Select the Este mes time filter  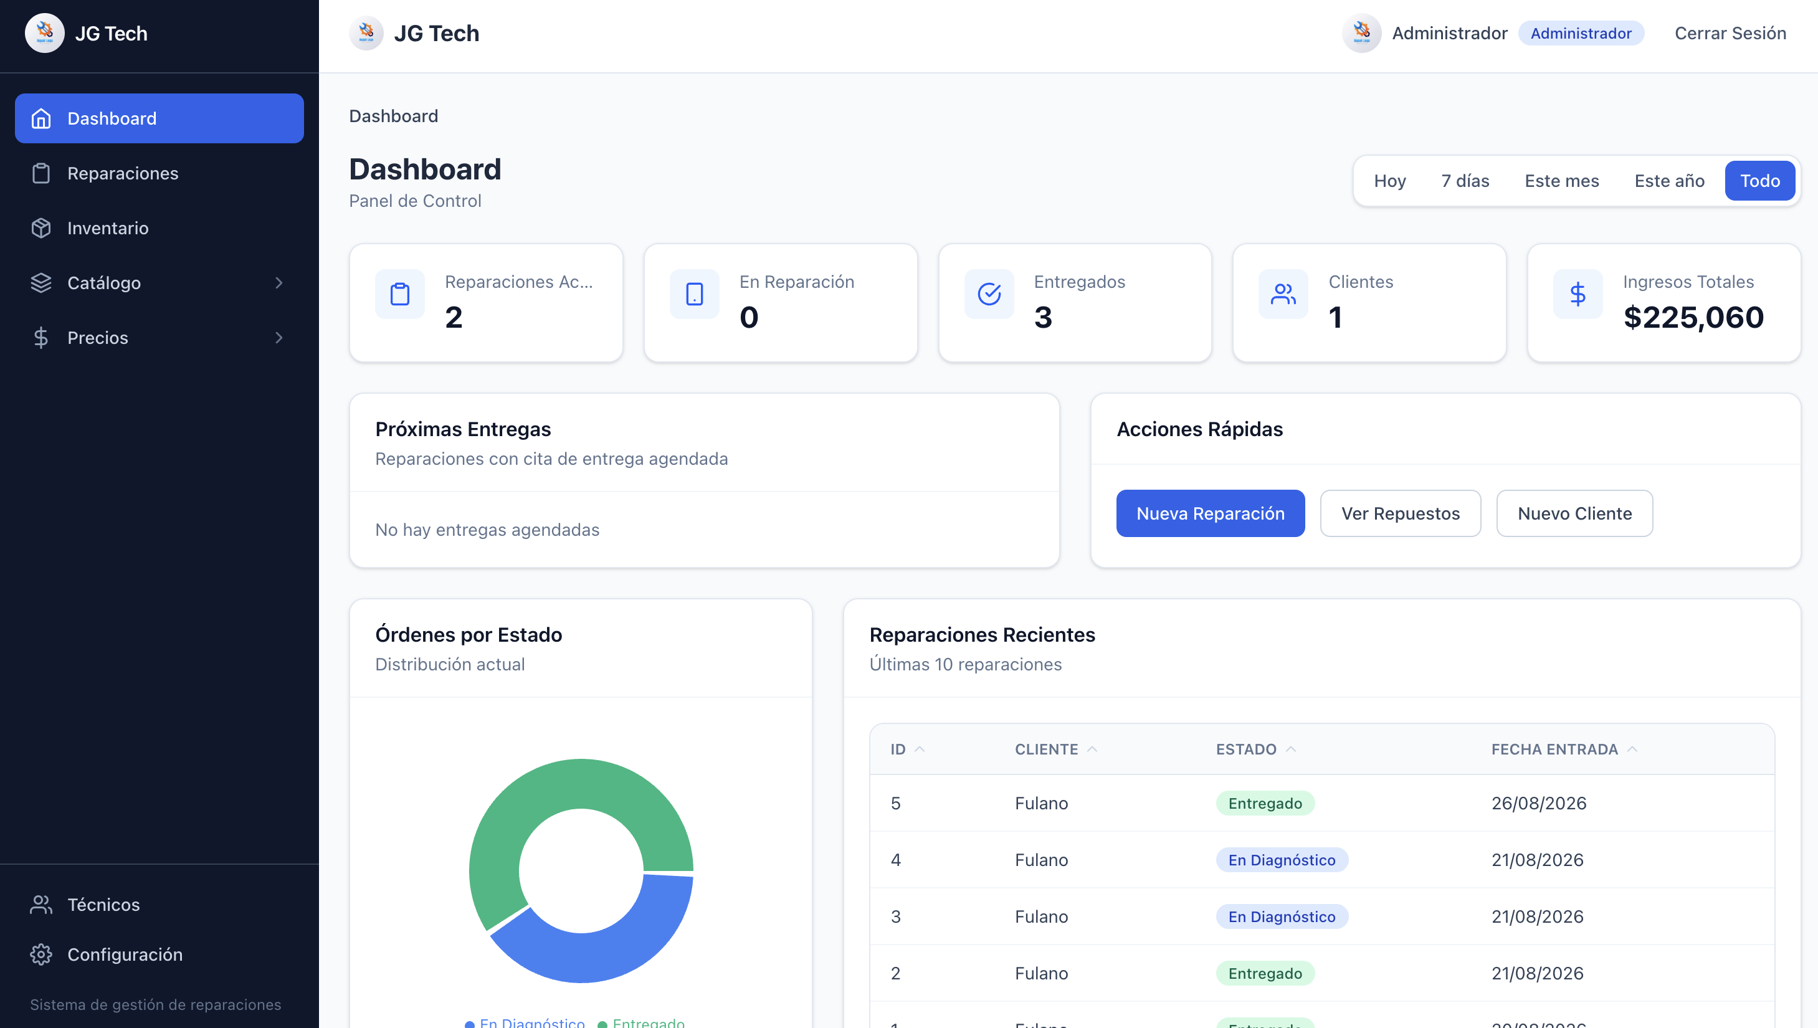click(x=1562, y=181)
